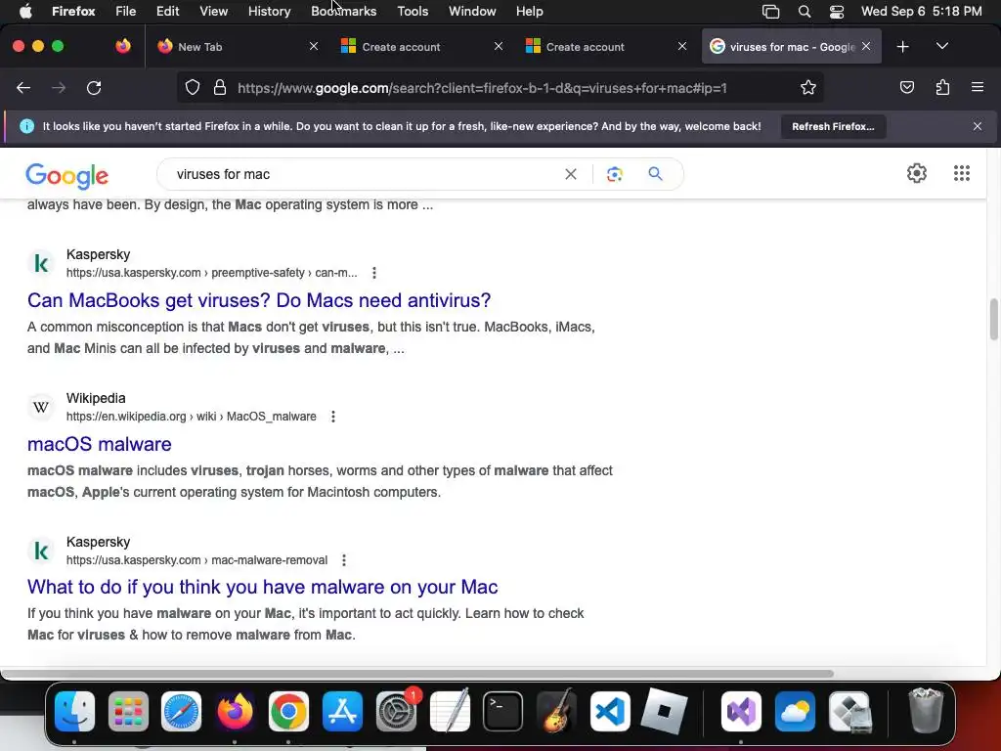This screenshot has height=751, width=1001.
Task: Open the Trash in the Dock
Action: pyautogui.click(x=925, y=710)
